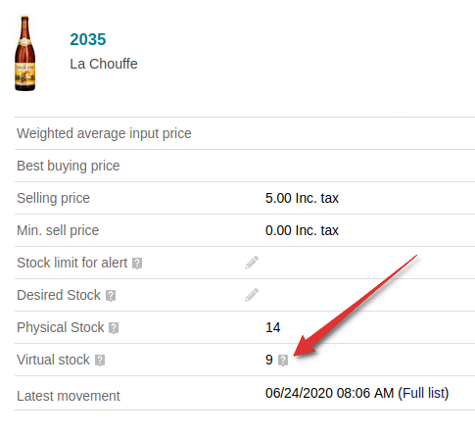This screenshot has width=475, height=435.
Task: Click the latest movement date 06/24/2020
Action: pyautogui.click(x=299, y=393)
